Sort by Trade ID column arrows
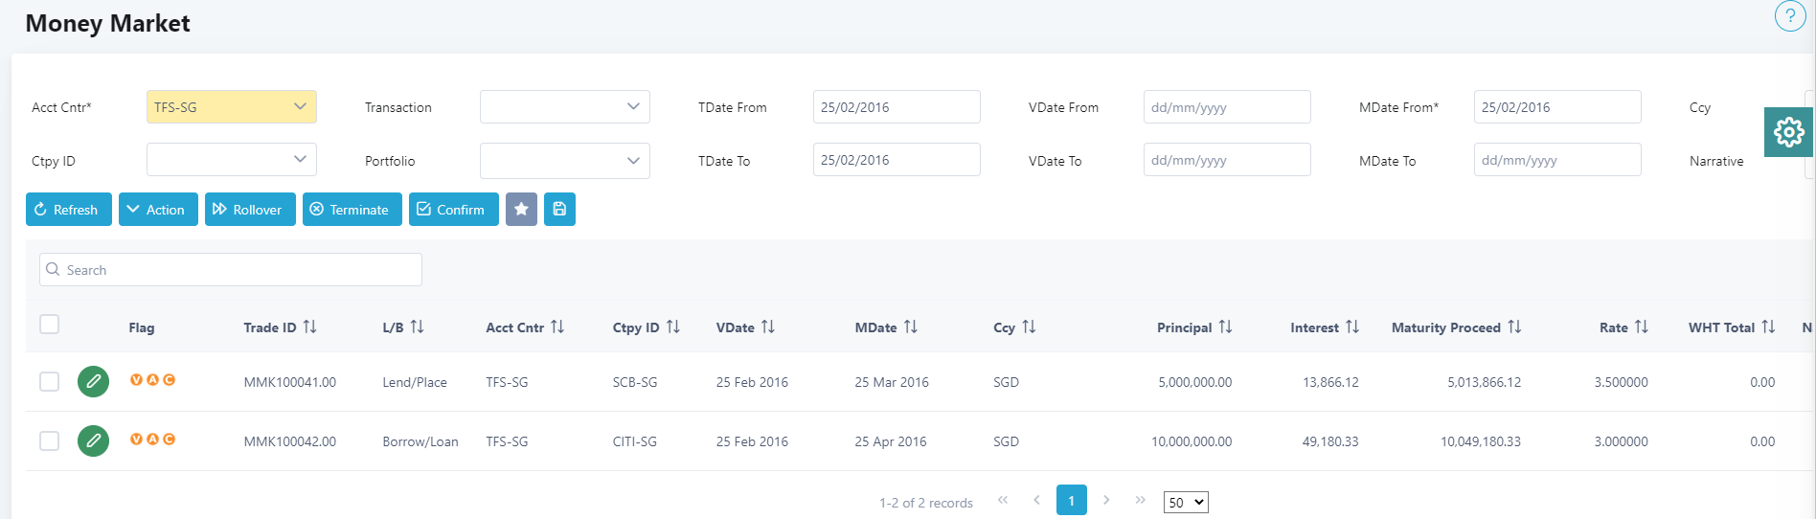This screenshot has height=519, width=1816. click(309, 327)
